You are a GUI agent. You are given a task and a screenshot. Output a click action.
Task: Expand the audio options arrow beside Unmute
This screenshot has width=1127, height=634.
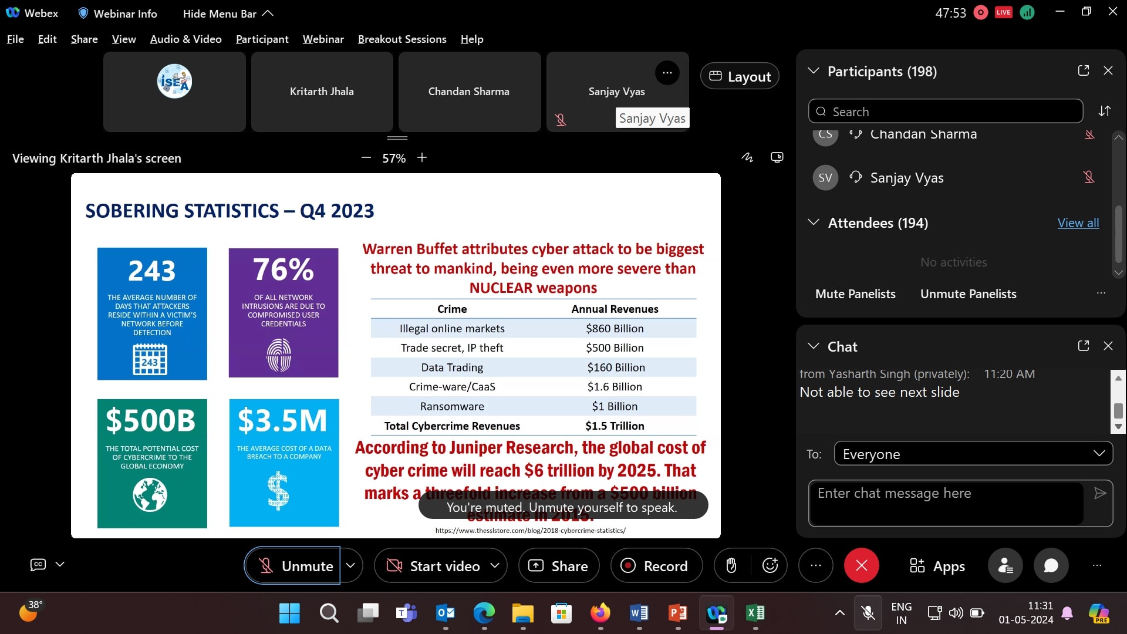coord(350,566)
